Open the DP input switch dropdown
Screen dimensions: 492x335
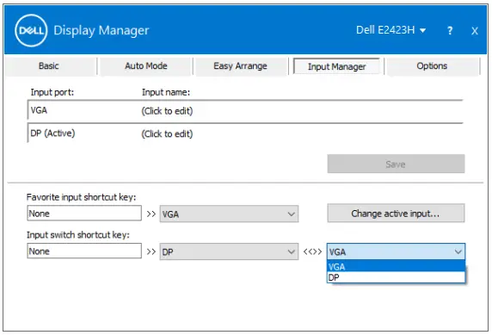coord(229,251)
